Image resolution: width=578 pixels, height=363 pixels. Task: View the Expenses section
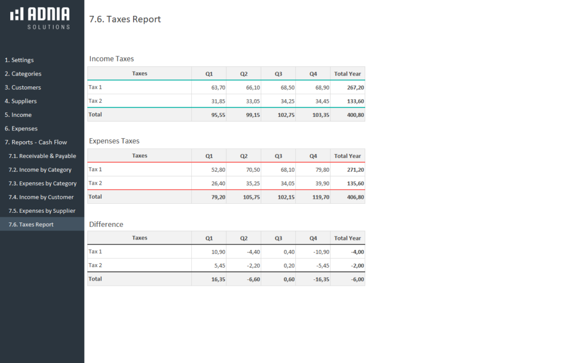click(20, 128)
